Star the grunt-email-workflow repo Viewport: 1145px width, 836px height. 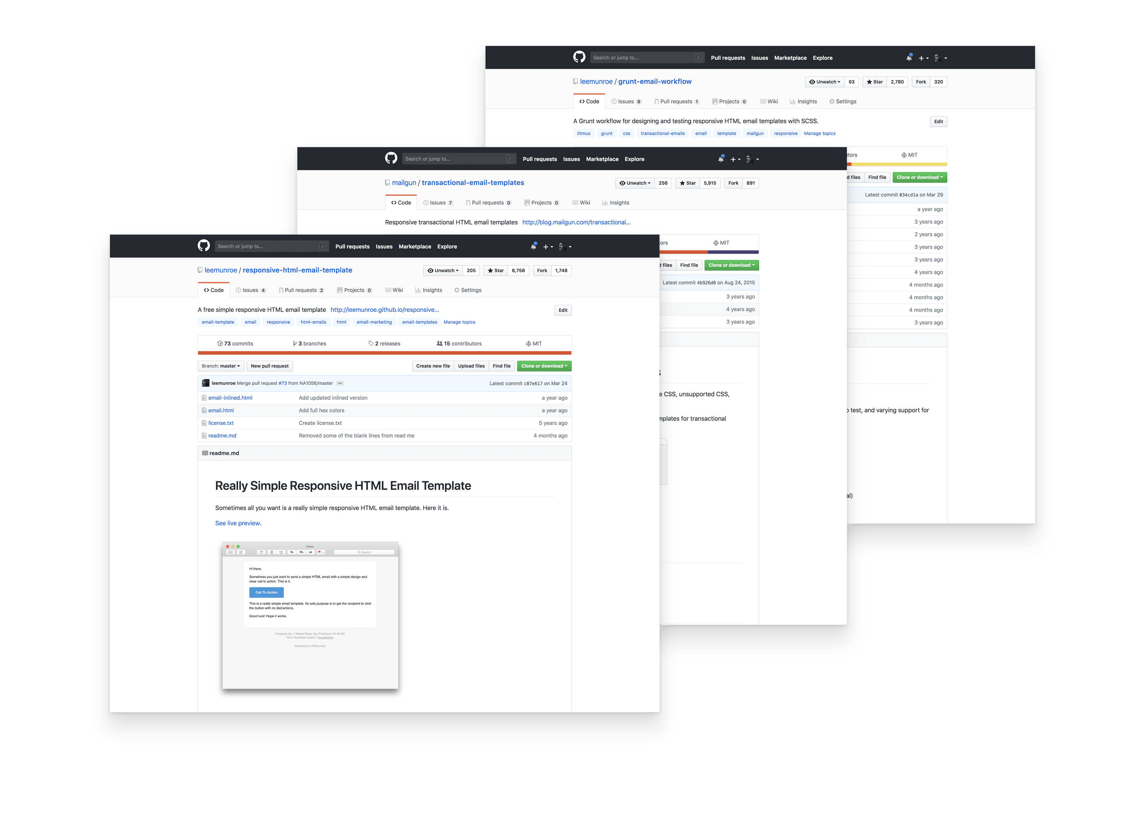pyautogui.click(x=874, y=81)
